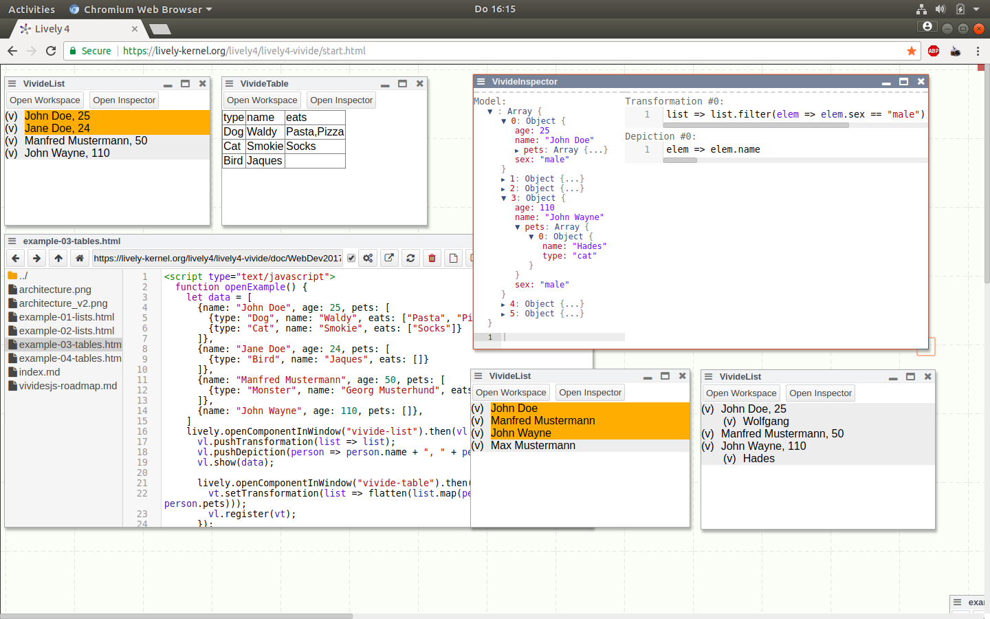Toggle the checkbox next to the file URL
The height and width of the screenshot is (619, 990).
(351, 258)
